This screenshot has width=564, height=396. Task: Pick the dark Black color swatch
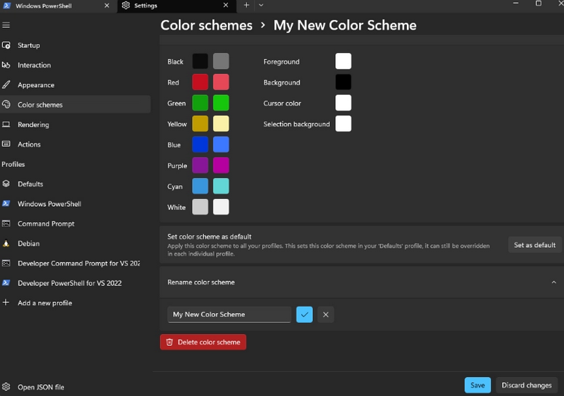point(200,61)
